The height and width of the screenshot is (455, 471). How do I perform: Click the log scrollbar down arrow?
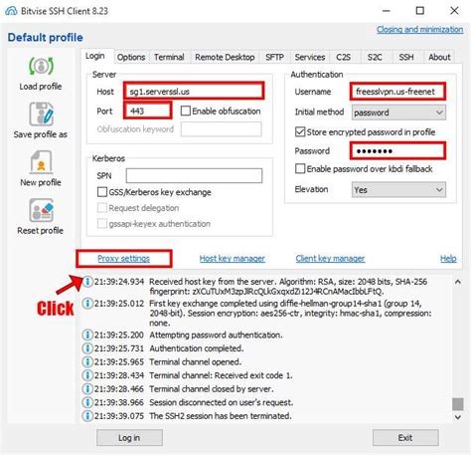tap(458, 417)
